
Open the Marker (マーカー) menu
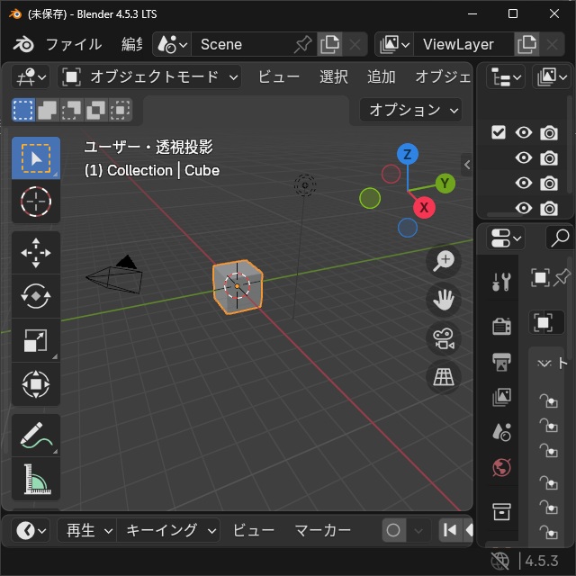[x=322, y=530]
